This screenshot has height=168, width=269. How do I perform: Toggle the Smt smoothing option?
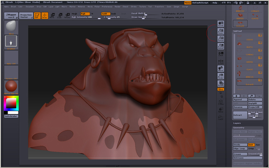[x=251, y=145]
